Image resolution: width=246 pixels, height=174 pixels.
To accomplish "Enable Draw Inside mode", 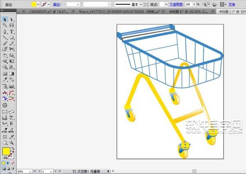I will point(13,168).
